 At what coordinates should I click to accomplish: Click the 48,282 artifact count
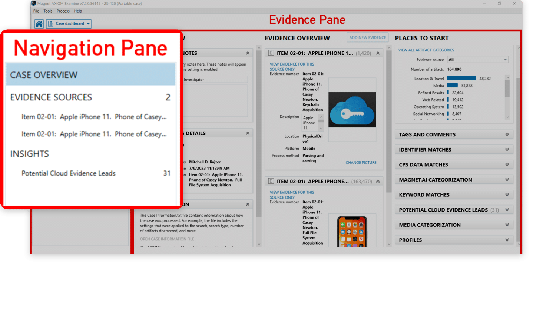point(485,79)
